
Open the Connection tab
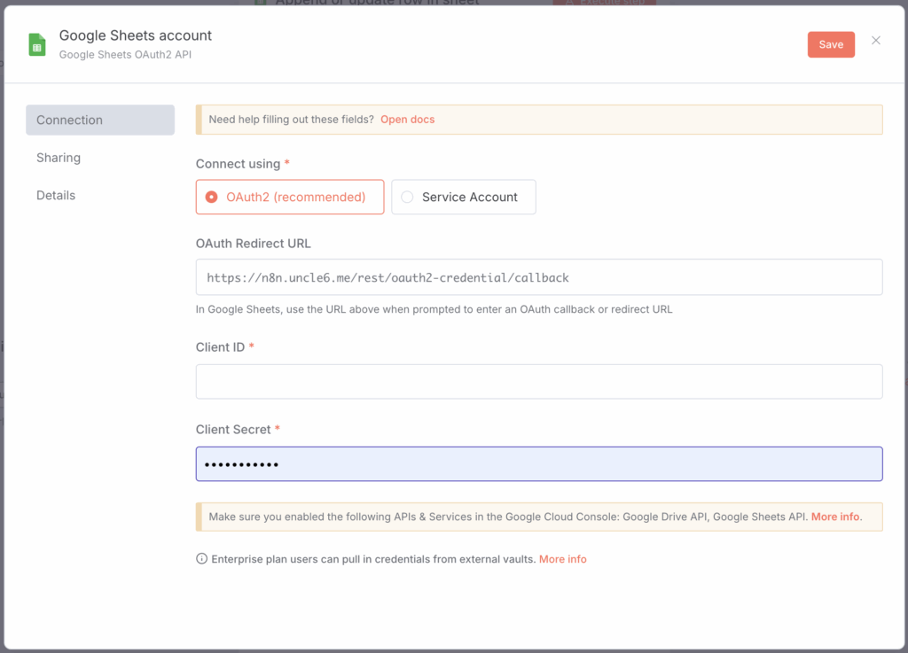[x=99, y=120]
